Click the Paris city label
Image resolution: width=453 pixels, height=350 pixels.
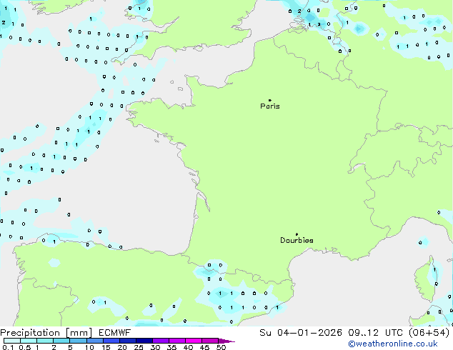tap(270, 106)
